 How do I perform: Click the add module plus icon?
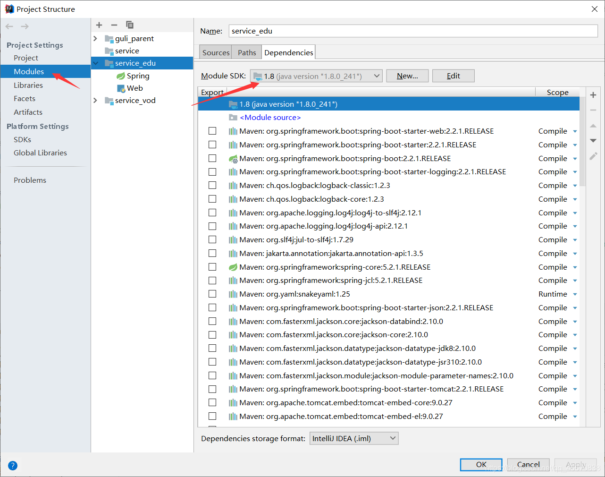[x=99, y=25]
